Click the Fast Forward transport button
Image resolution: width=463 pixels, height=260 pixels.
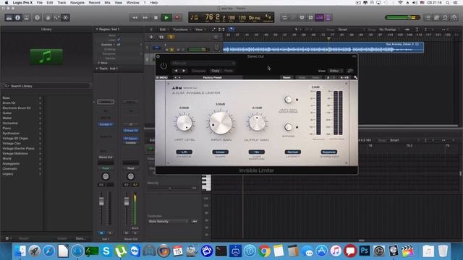point(145,17)
